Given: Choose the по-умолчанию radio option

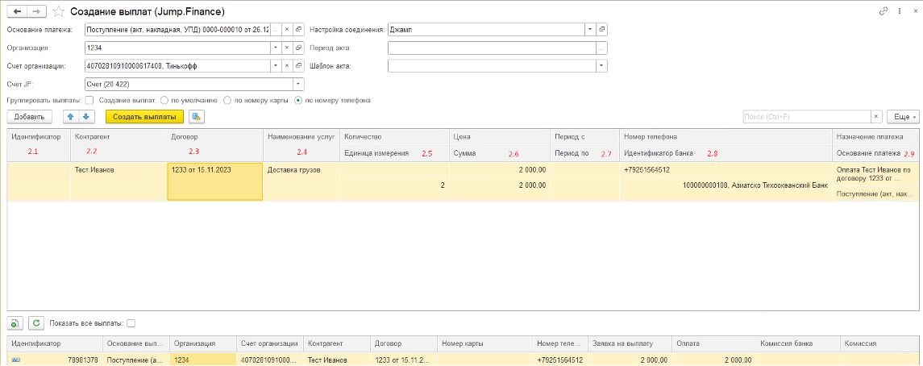Looking at the screenshot, I should tap(164, 101).
